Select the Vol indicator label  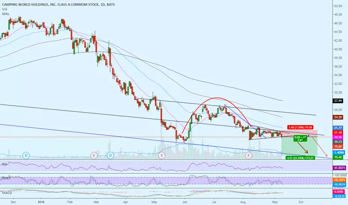point(4,9)
